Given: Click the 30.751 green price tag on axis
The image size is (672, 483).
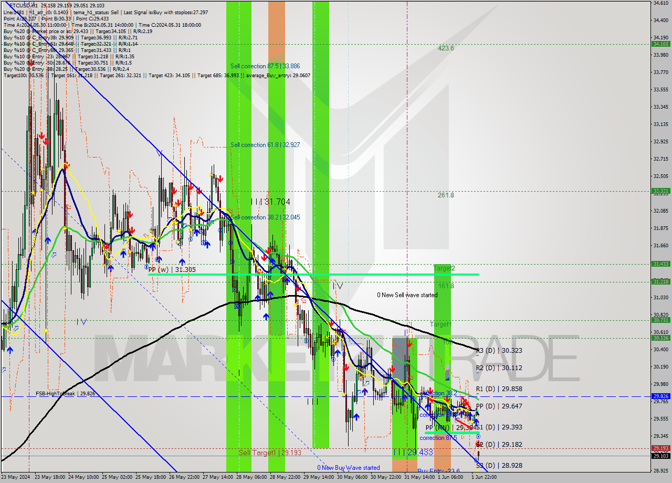Looking at the screenshot, I should tap(660, 320).
